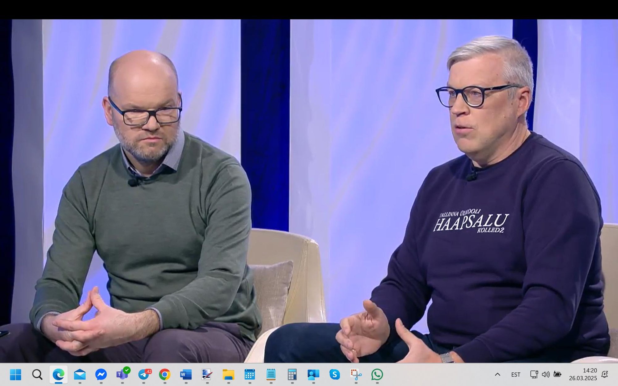This screenshot has width=618, height=386.
Task: Open the Calendar app in taskbar
Action: coord(250,375)
